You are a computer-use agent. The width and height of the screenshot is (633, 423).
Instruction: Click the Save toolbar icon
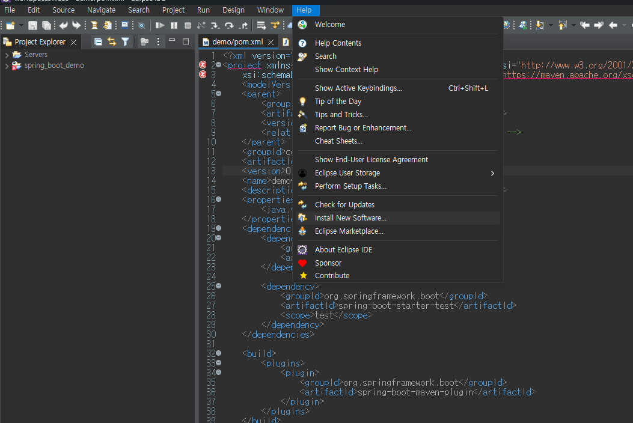coord(32,25)
